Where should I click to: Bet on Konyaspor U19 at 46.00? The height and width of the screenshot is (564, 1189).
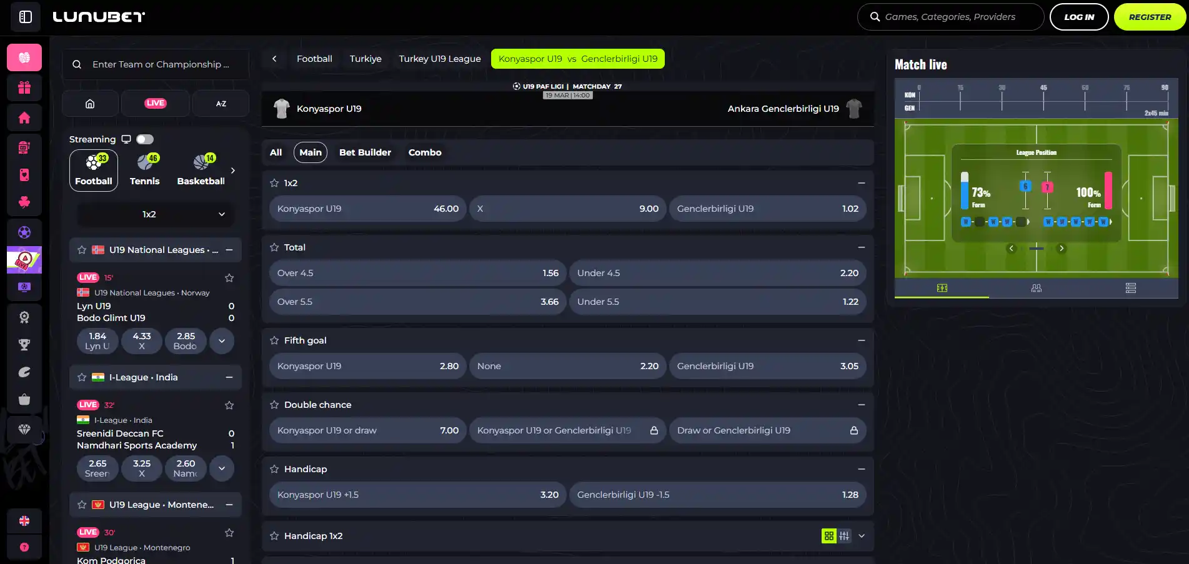(368, 209)
